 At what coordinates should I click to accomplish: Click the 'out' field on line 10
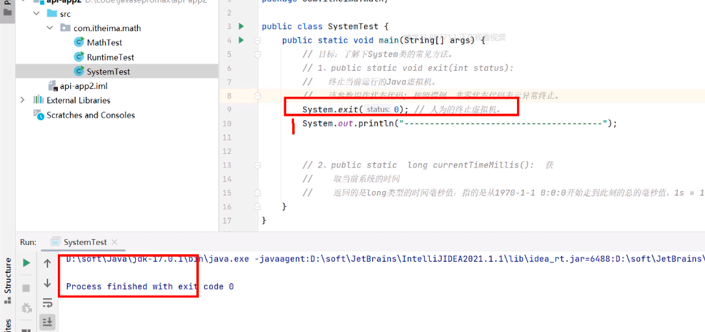(x=345, y=123)
